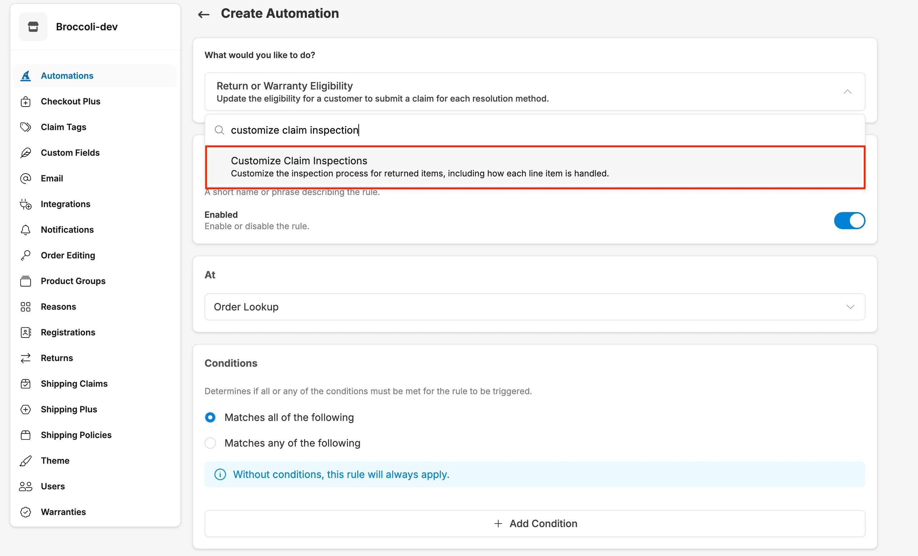Screen dimensions: 918x556
Task: Click the Theme paintbrush icon
Action: click(x=25, y=461)
